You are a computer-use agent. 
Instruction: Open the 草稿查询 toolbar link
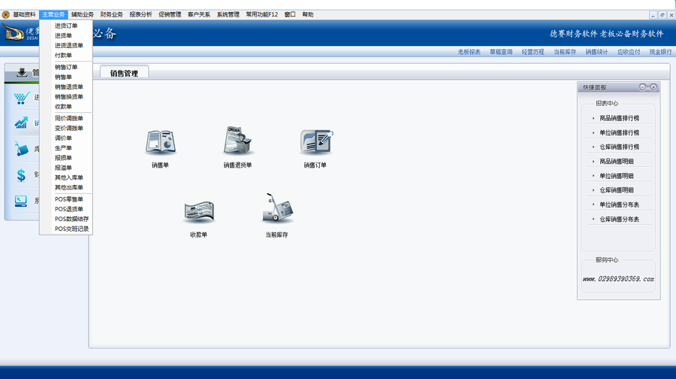click(x=501, y=52)
